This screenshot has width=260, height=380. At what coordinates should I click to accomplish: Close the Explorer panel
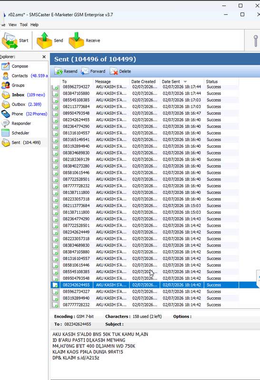[44, 57]
